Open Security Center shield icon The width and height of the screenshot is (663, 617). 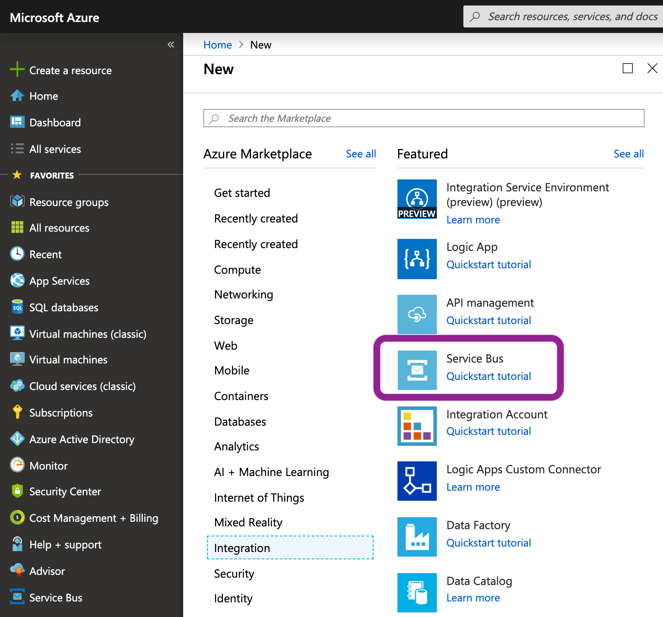click(x=17, y=491)
